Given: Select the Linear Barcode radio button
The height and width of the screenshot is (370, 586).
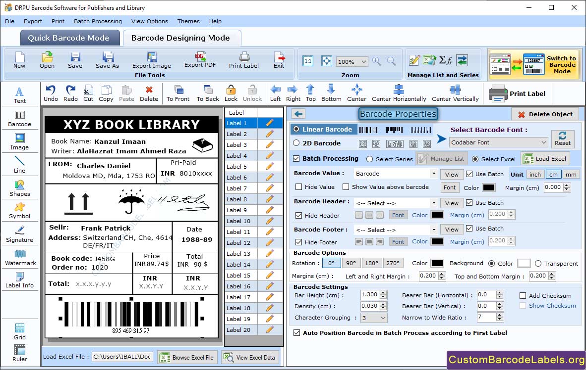Looking at the screenshot, I should click(x=296, y=129).
